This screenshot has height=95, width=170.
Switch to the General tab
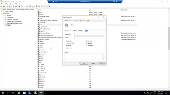[66, 21]
